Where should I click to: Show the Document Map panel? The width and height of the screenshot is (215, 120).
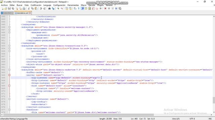(x=90, y=8)
